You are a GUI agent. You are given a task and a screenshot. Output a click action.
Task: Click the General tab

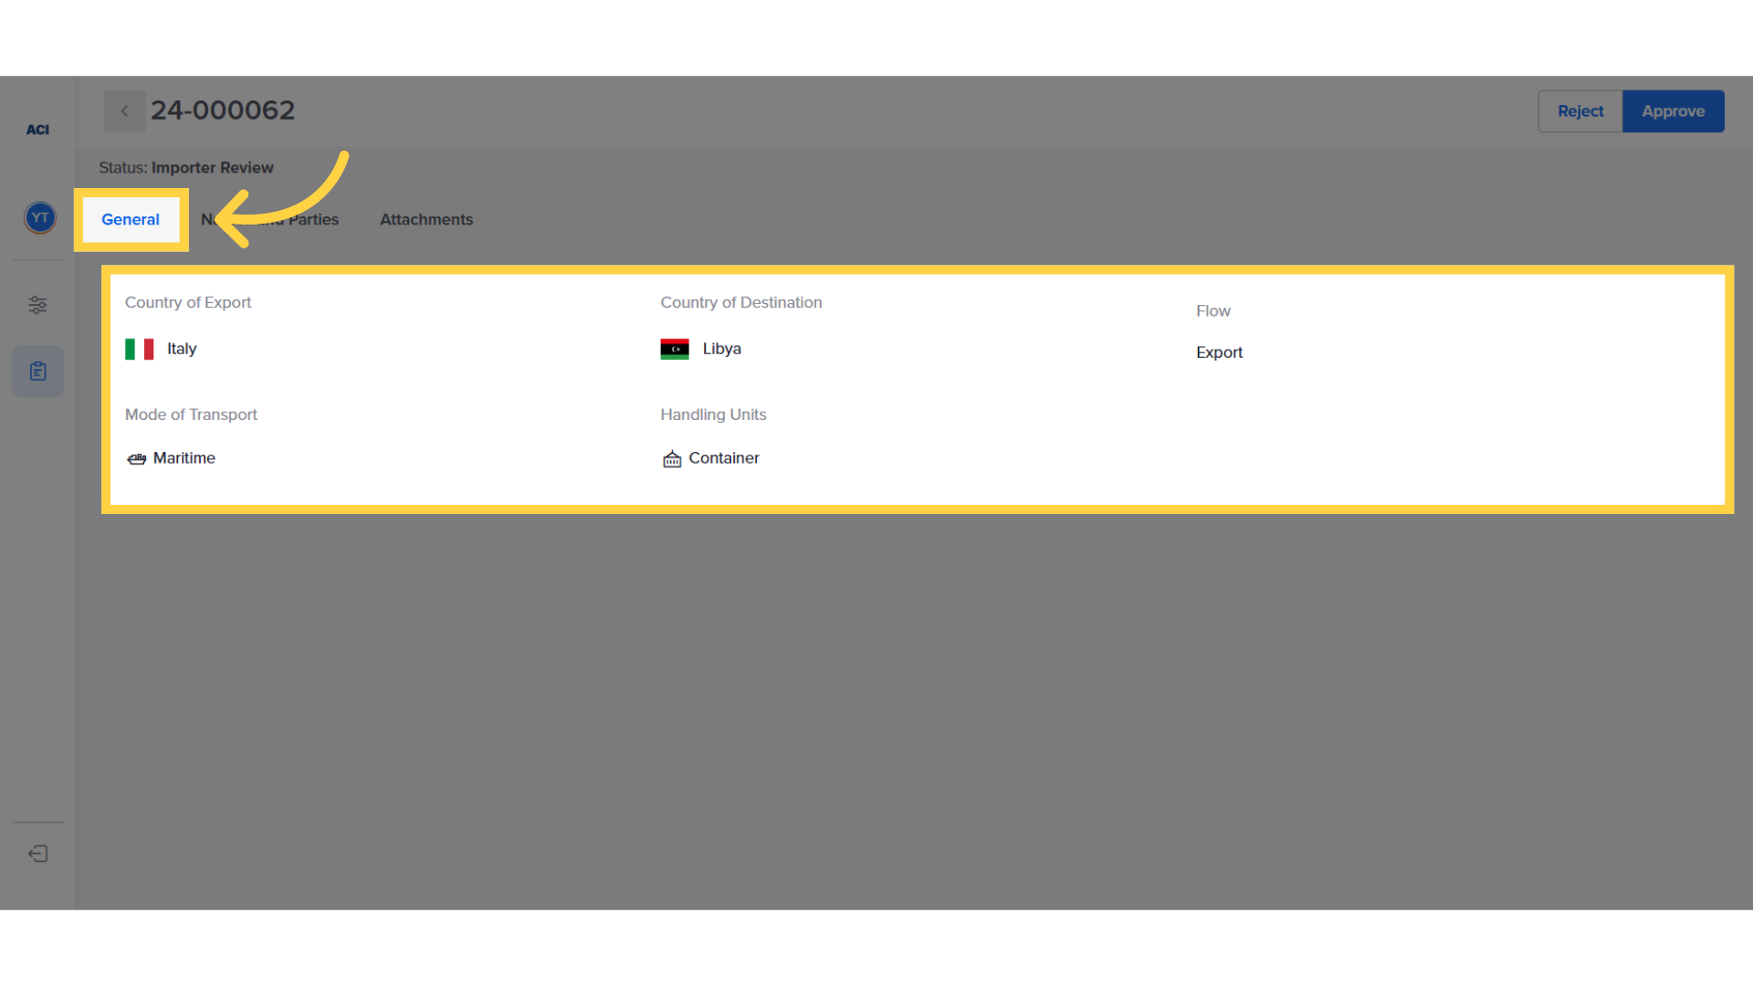[x=131, y=219]
